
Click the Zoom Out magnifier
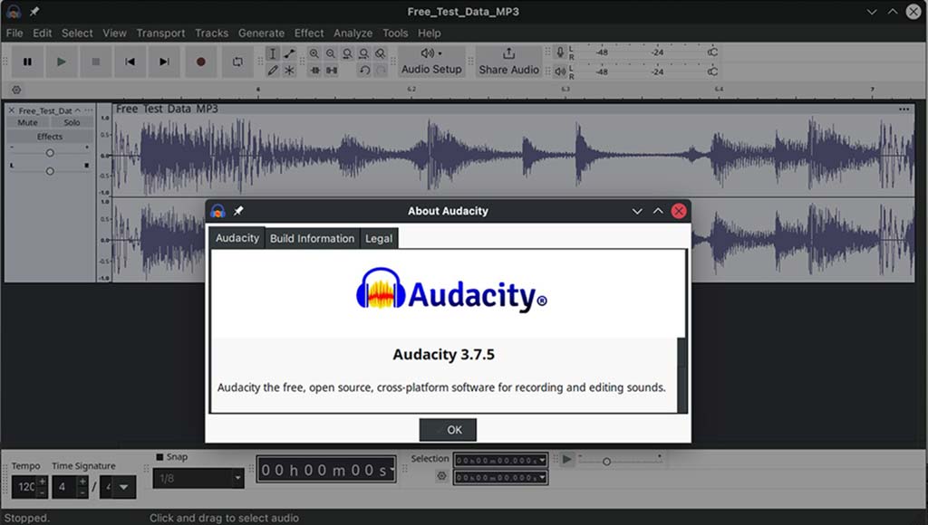[x=331, y=53]
